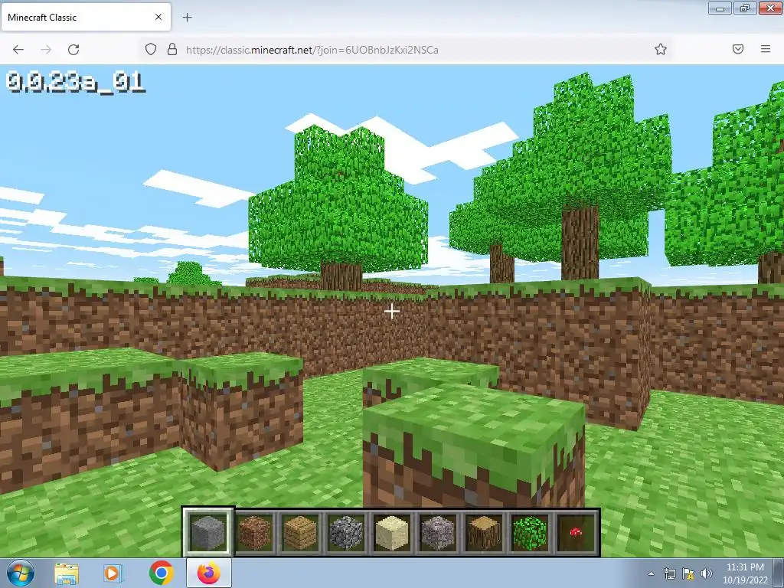Close the Firefox window
The width and height of the screenshot is (784, 588).
click(770, 8)
